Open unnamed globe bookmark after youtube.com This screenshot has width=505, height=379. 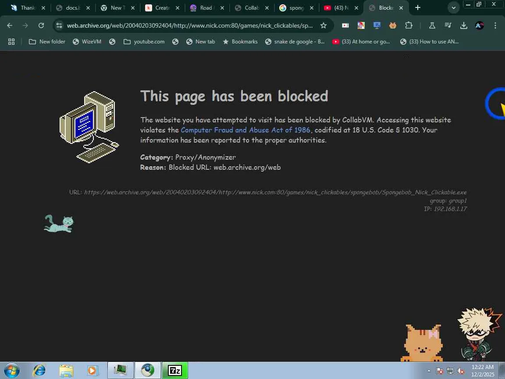pos(175,42)
